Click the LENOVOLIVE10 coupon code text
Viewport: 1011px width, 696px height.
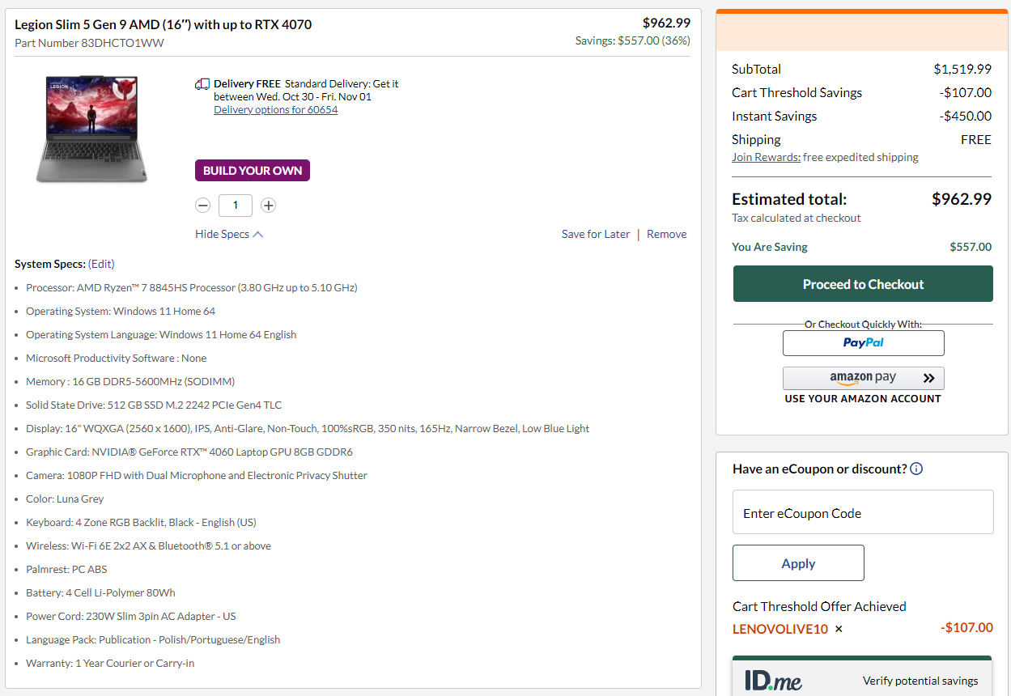(780, 629)
